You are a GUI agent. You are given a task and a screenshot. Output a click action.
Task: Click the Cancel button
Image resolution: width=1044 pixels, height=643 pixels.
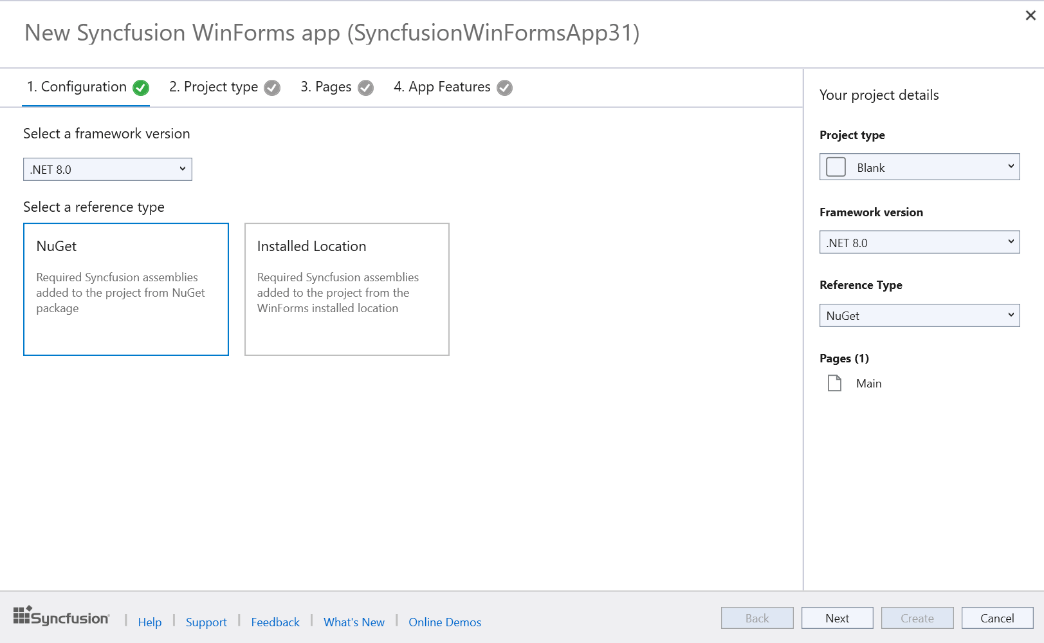(997, 618)
